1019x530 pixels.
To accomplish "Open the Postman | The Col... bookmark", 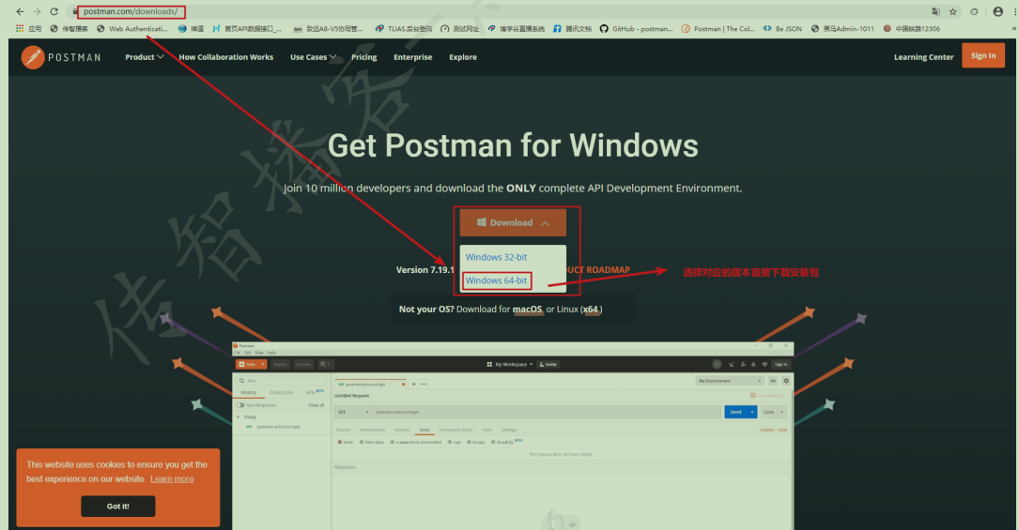I will point(718,28).
